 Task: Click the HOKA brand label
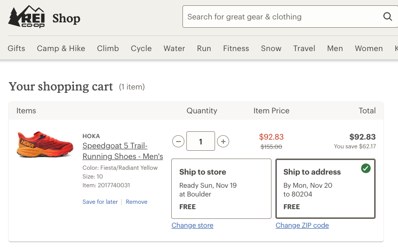[91, 136]
